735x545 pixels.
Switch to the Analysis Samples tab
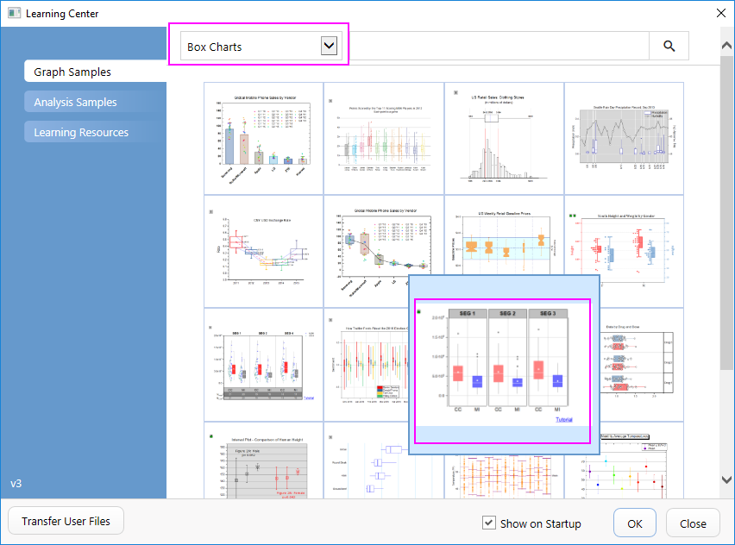(75, 101)
